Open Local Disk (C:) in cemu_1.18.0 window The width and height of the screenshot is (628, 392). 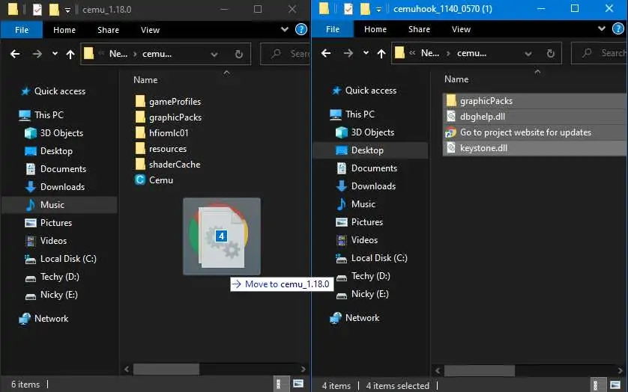(61, 259)
